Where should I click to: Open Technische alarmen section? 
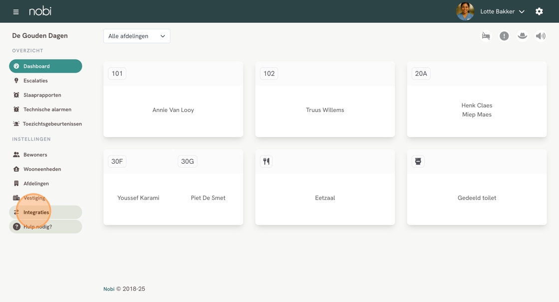click(47, 109)
